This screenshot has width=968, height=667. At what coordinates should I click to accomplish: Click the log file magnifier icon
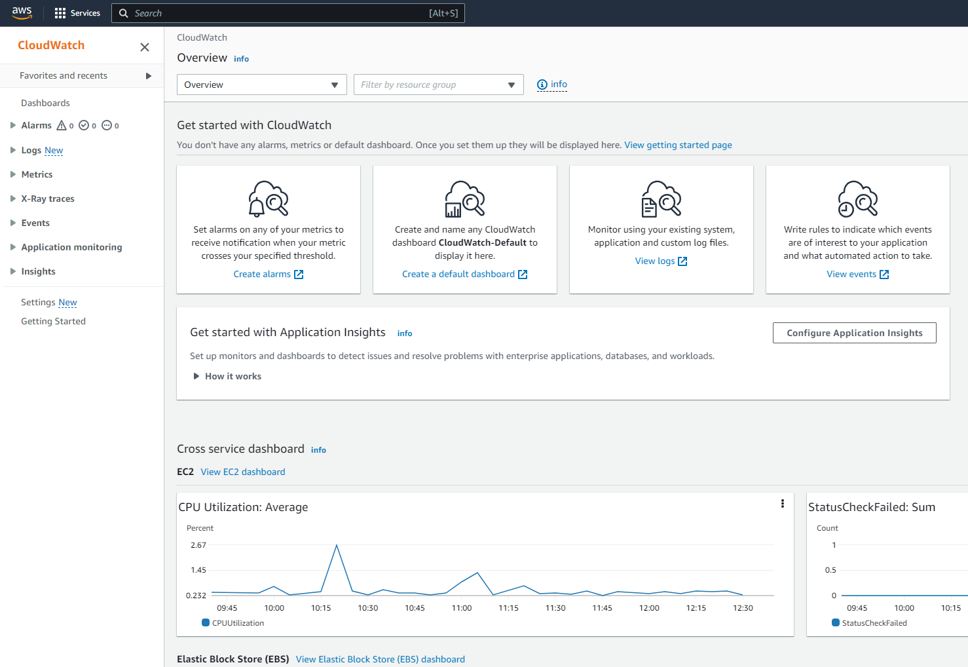661,199
